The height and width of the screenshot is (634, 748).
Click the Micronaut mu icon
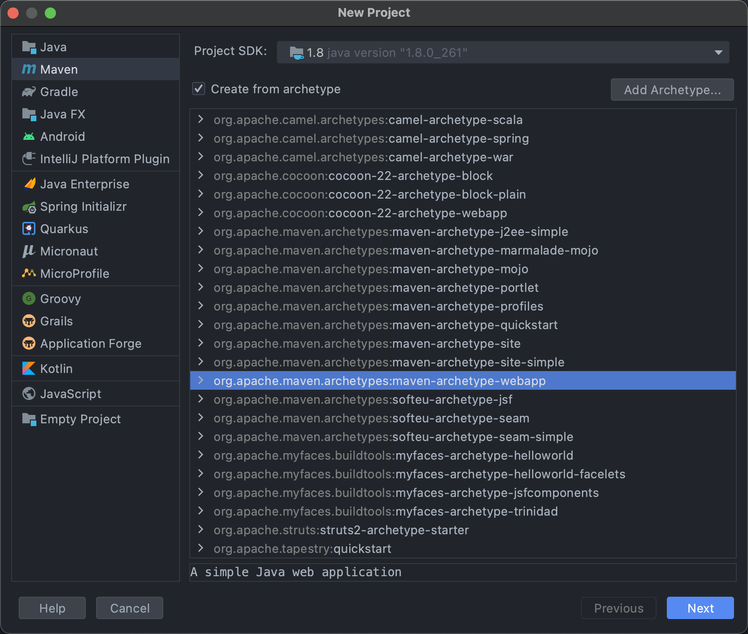point(29,251)
